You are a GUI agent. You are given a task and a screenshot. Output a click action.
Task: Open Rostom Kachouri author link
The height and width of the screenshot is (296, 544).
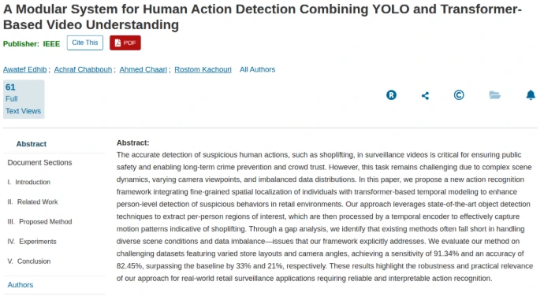click(x=203, y=69)
